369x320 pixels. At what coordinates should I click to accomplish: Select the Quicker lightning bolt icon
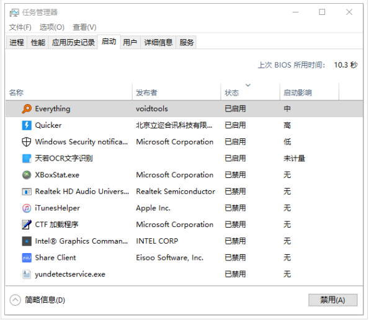point(27,125)
